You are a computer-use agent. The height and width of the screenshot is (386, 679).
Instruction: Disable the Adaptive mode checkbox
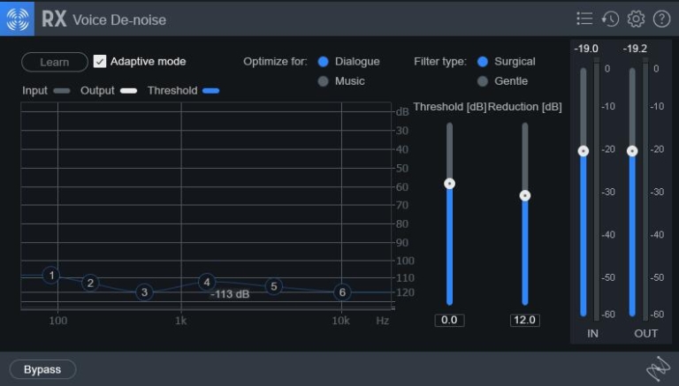100,62
